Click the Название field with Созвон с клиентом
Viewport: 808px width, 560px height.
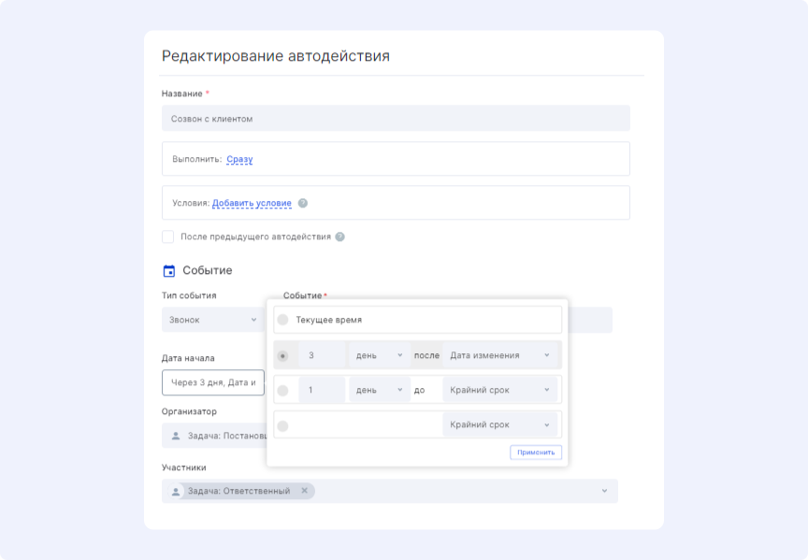click(x=396, y=119)
